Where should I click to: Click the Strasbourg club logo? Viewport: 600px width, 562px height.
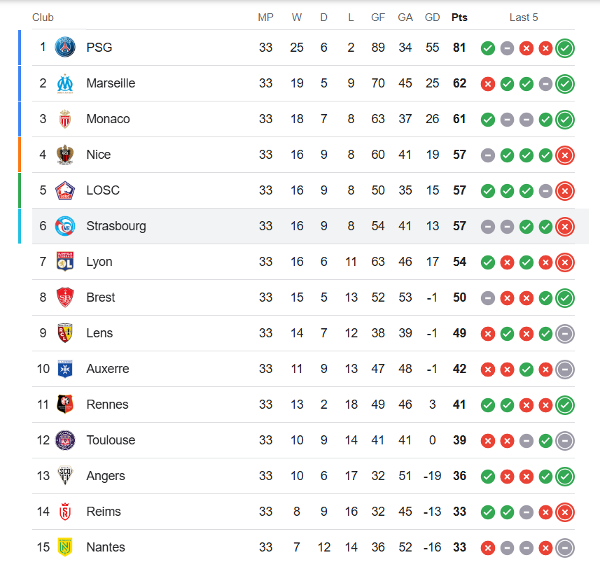[65, 226]
